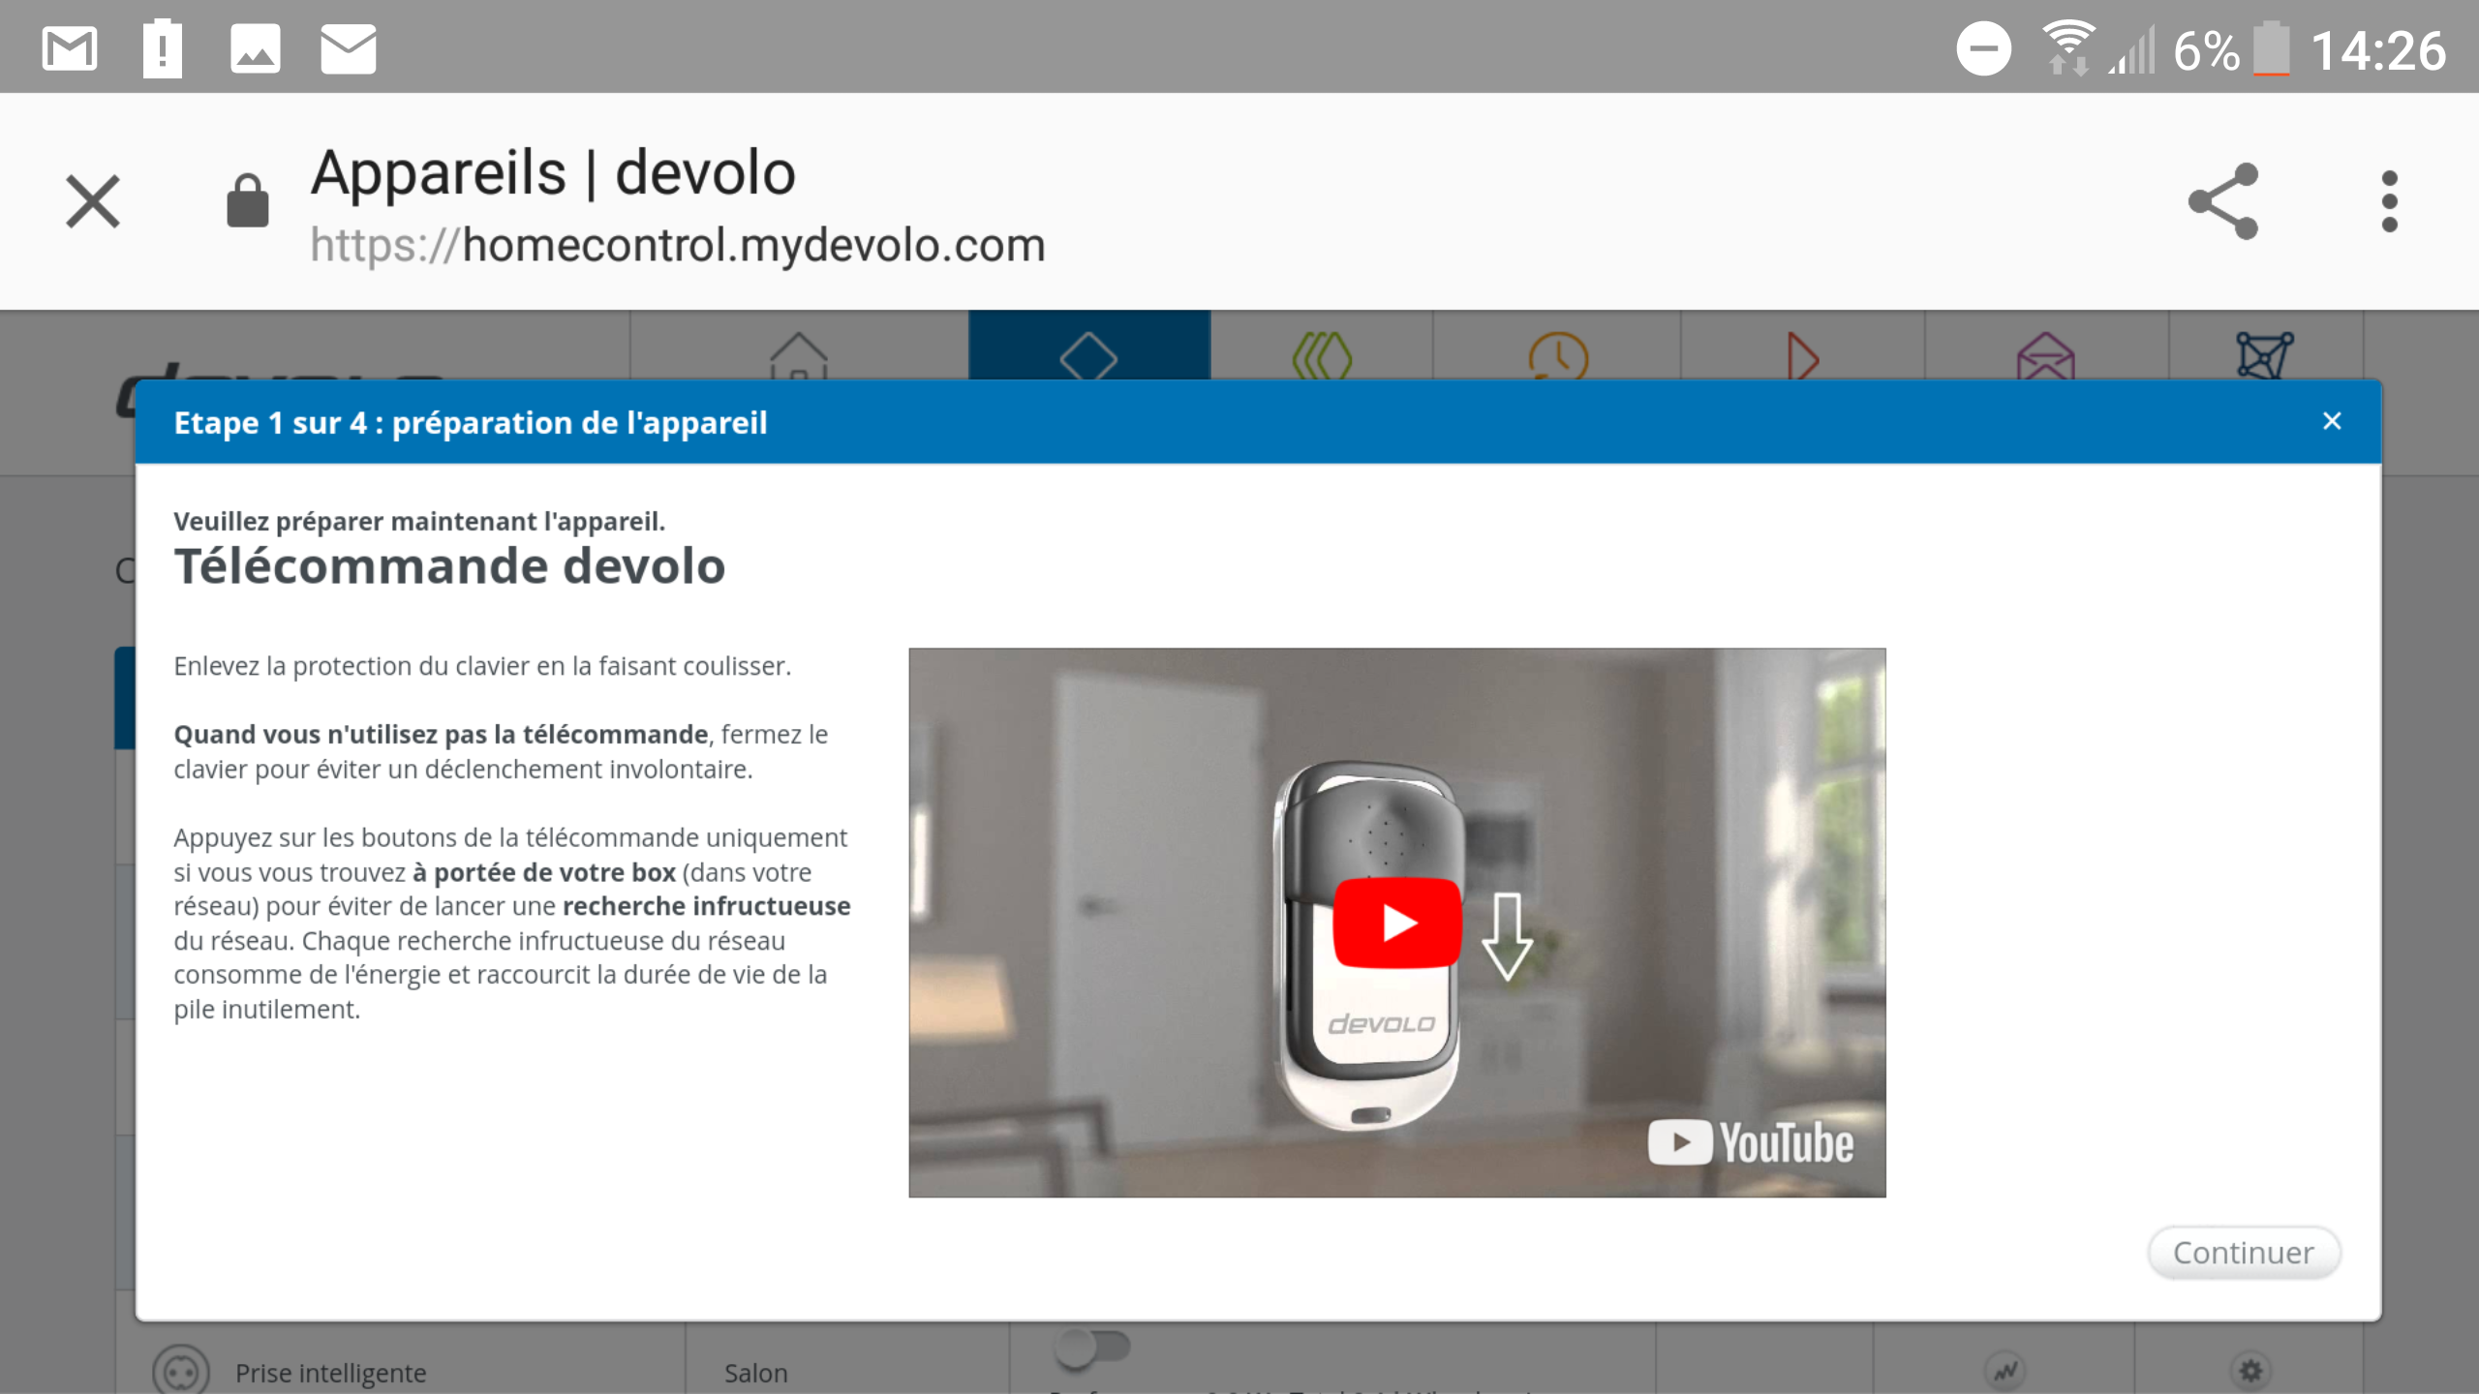
Task: Click the Télécommande devolo heading
Action: pyautogui.click(x=449, y=566)
